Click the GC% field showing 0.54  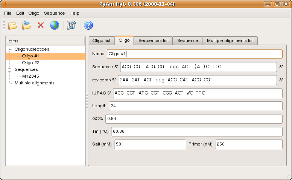point(194,119)
